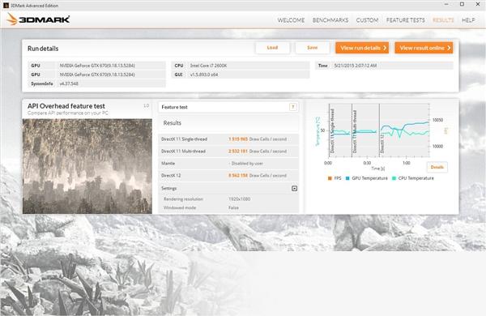
Task: Click the 3DMark title bar app icon
Action: point(6,6)
